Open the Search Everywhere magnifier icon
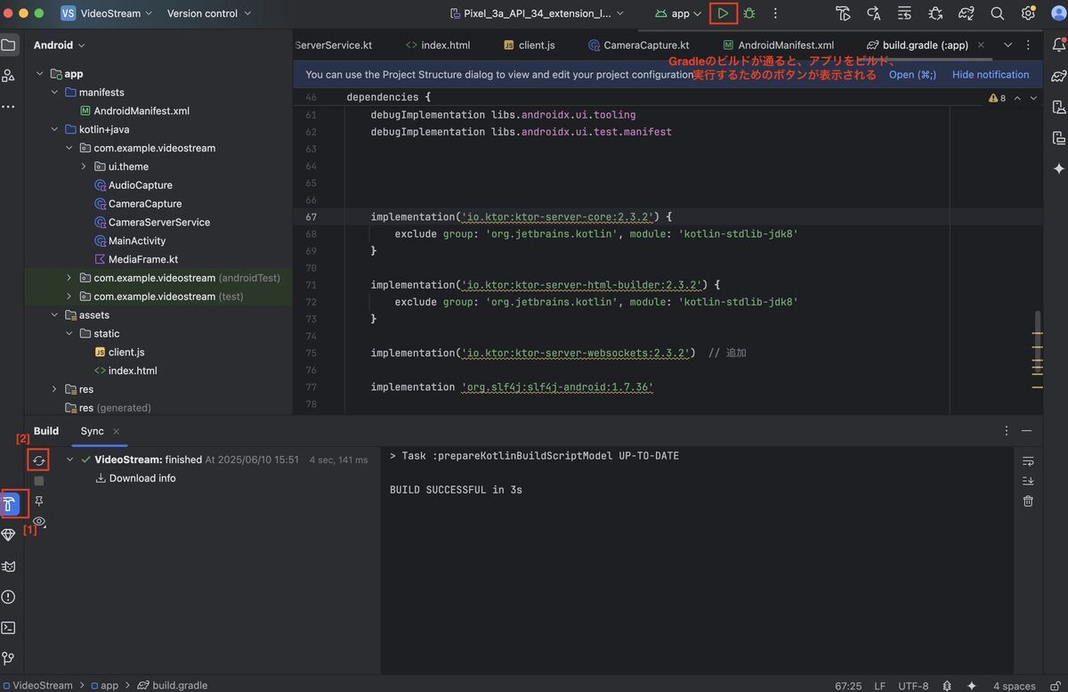 (998, 13)
